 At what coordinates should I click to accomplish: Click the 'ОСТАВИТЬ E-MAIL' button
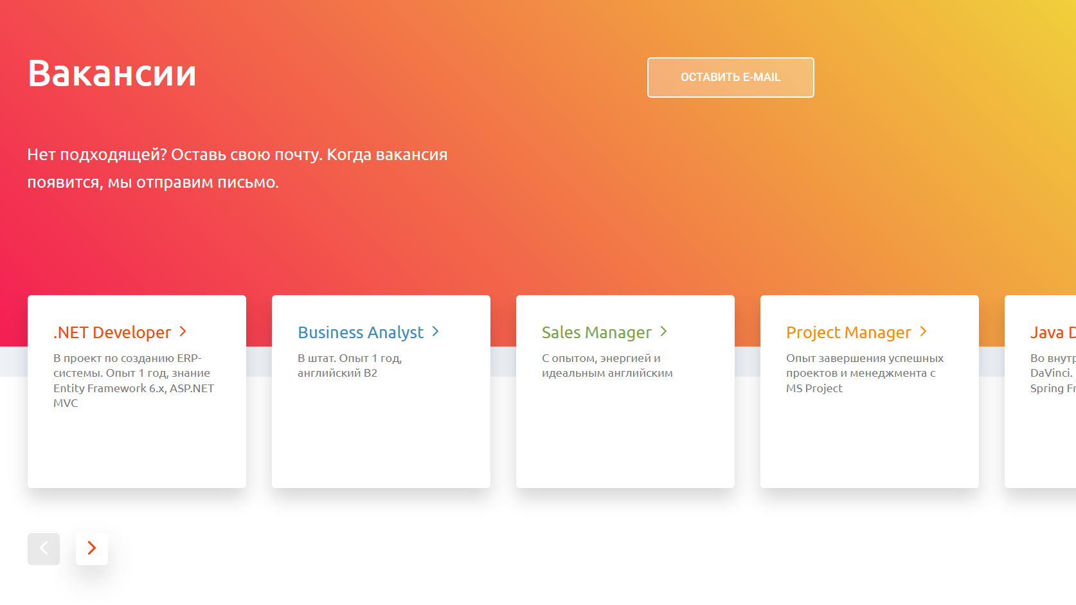tap(730, 77)
